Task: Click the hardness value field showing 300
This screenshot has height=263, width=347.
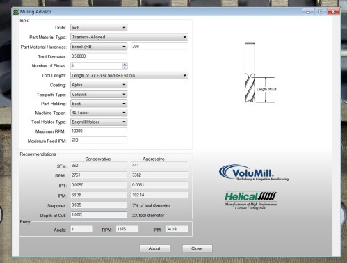Action: point(160,47)
